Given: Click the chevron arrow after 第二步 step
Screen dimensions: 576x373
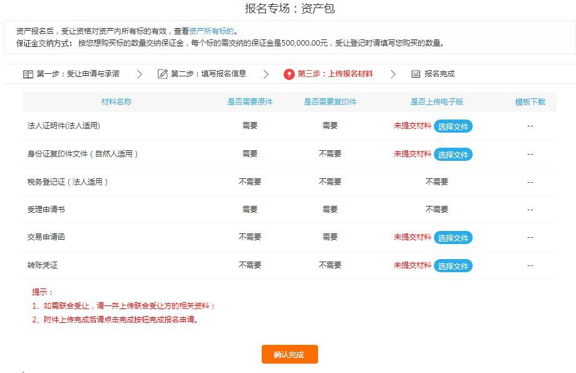Looking at the screenshot, I should coord(265,74).
